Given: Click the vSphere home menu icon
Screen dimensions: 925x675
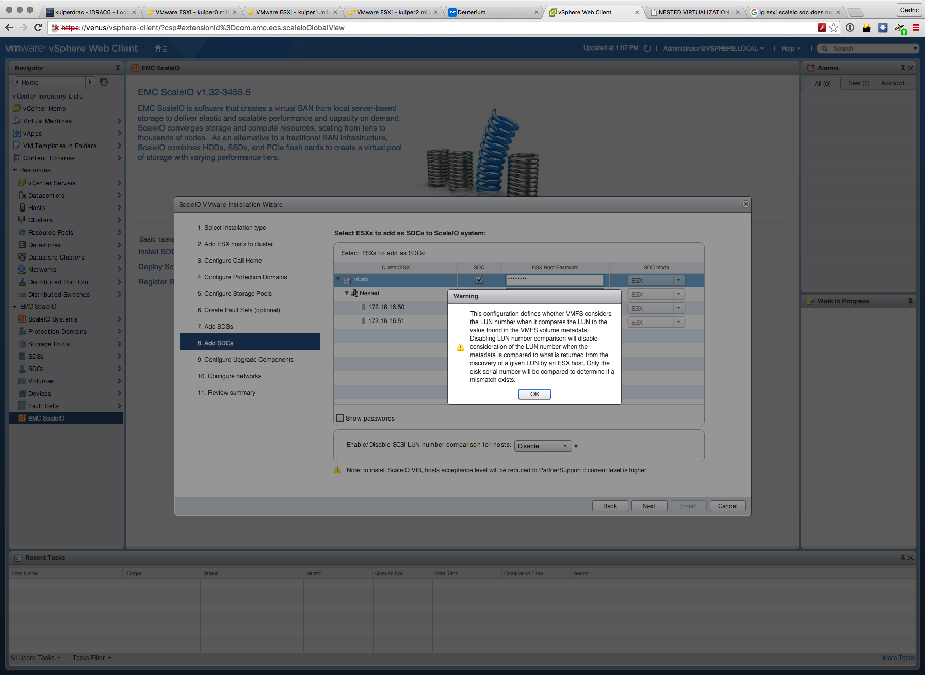Looking at the screenshot, I should pos(160,49).
